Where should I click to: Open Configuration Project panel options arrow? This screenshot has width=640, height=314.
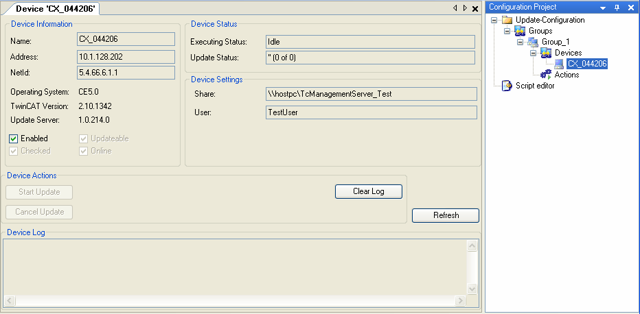point(603,8)
